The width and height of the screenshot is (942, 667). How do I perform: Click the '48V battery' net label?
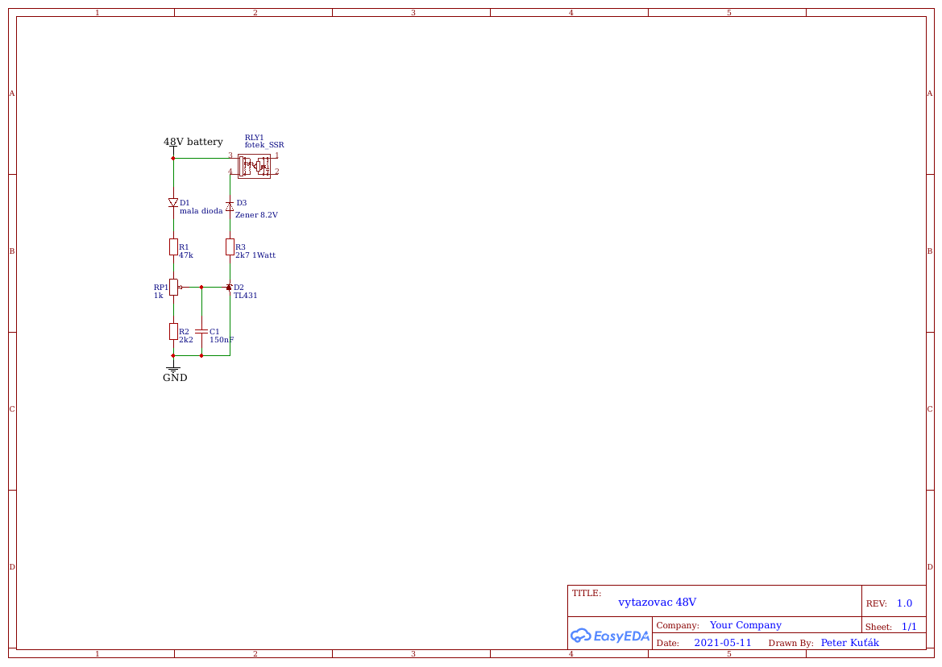(193, 142)
